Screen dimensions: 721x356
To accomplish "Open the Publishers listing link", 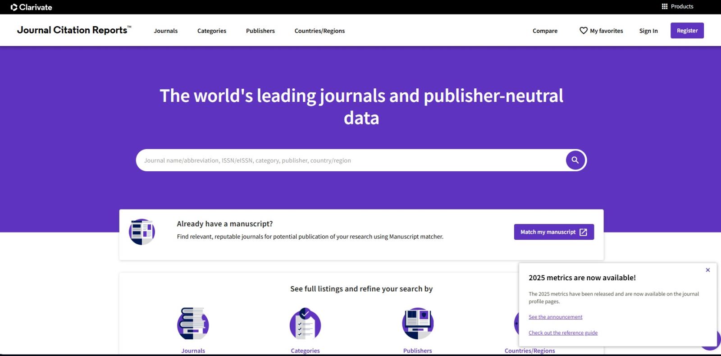I will [417, 351].
